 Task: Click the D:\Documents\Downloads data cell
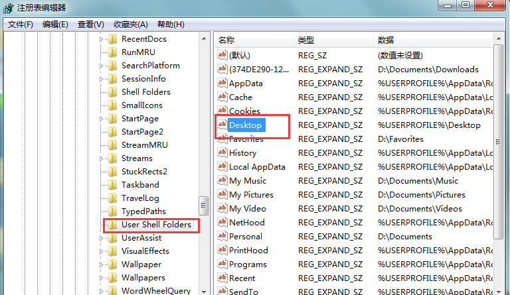click(428, 70)
